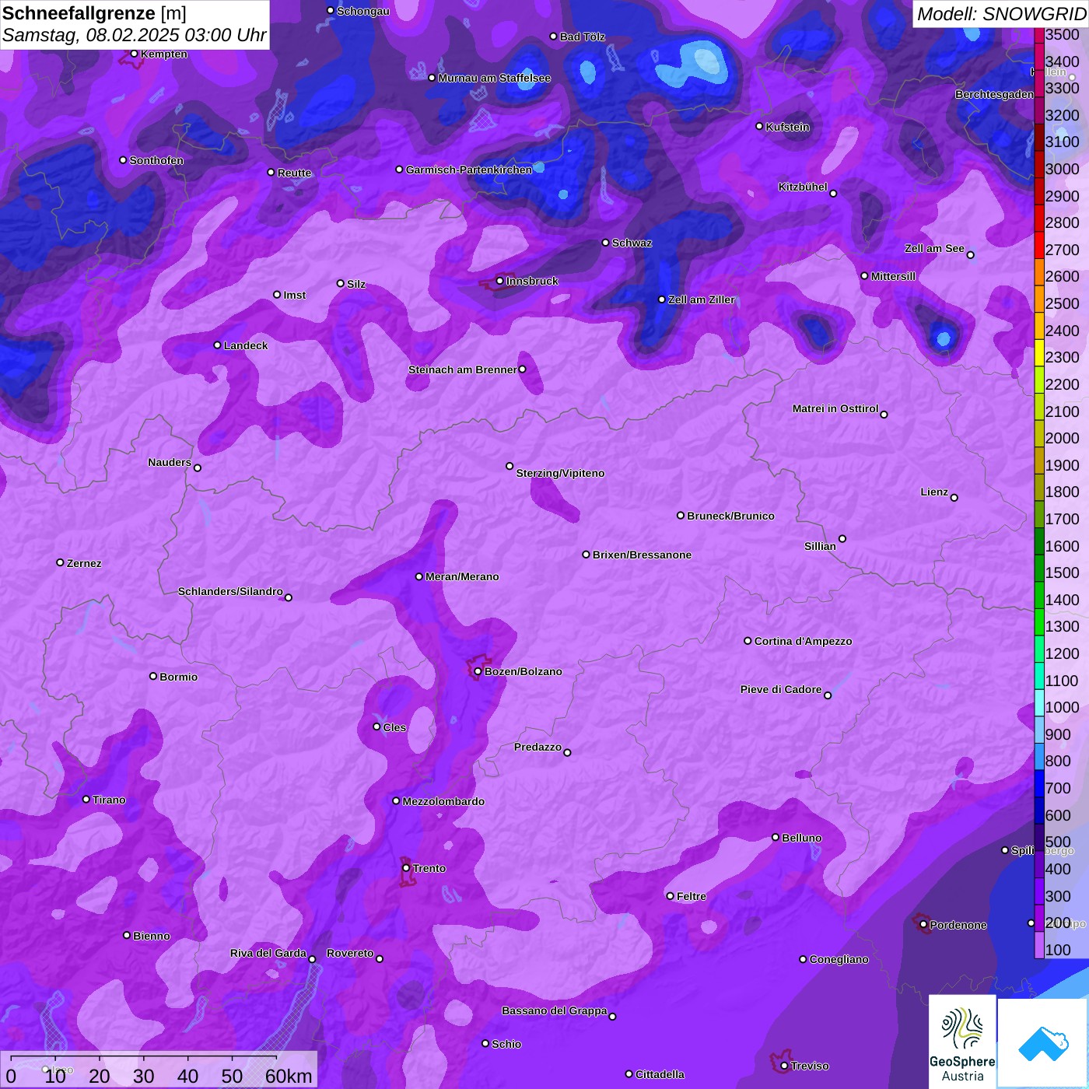Select the Schwaz city marker dot
The height and width of the screenshot is (1089, 1089).
(x=605, y=243)
